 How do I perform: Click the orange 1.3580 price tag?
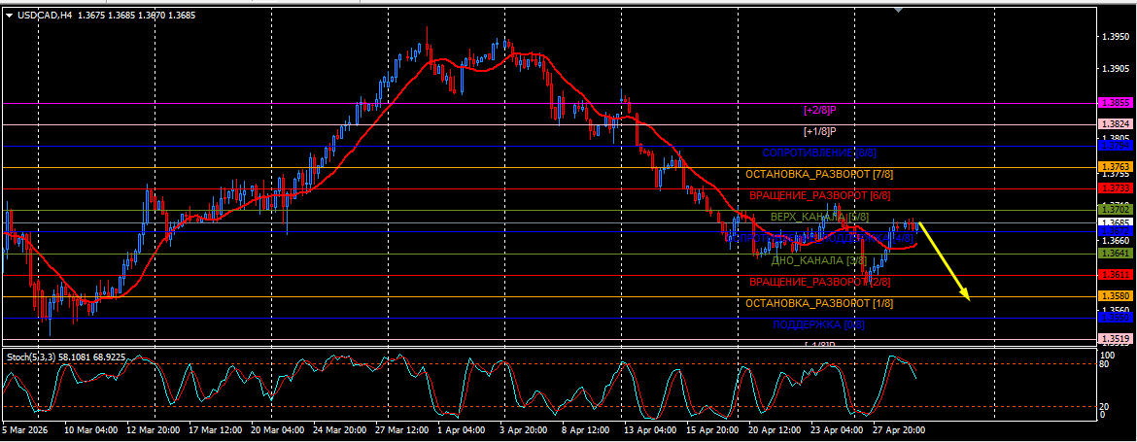point(1116,295)
